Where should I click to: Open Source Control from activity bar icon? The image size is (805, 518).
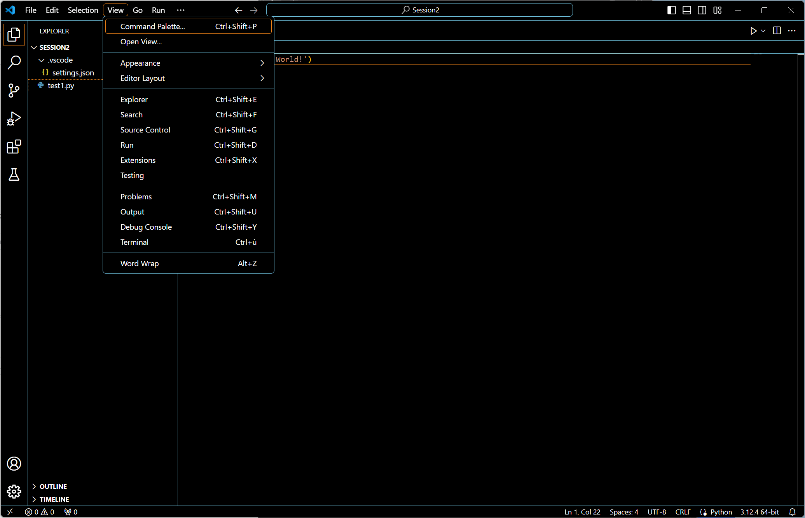[x=14, y=91]
